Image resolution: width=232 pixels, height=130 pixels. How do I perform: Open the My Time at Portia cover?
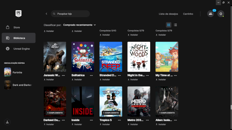pos(167,57)
